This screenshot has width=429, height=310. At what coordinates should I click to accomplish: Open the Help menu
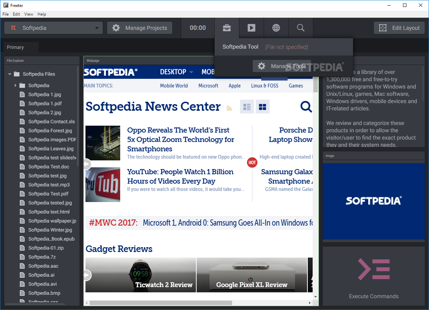42,14
